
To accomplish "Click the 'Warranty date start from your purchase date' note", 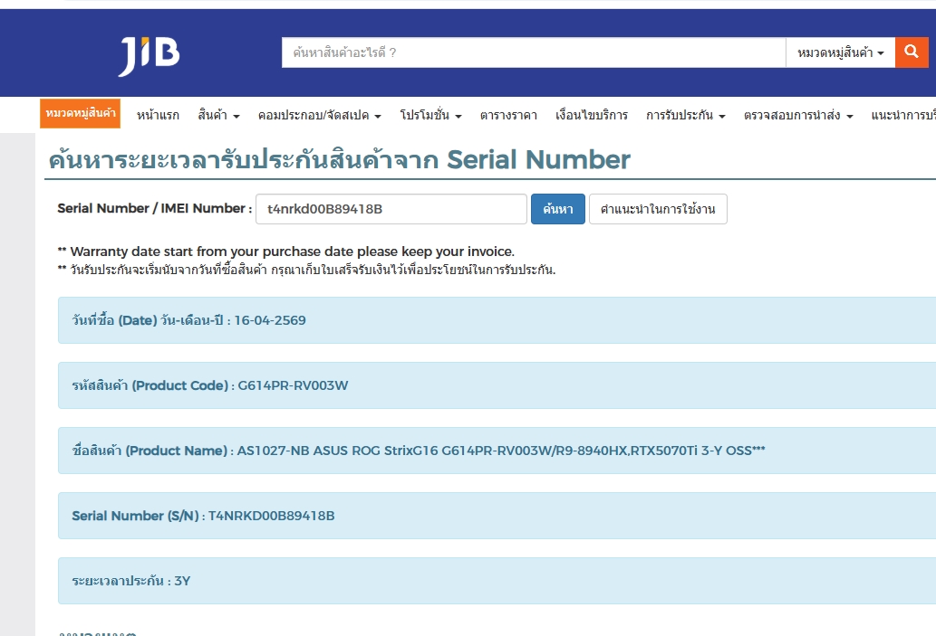I will pos(286,252).
